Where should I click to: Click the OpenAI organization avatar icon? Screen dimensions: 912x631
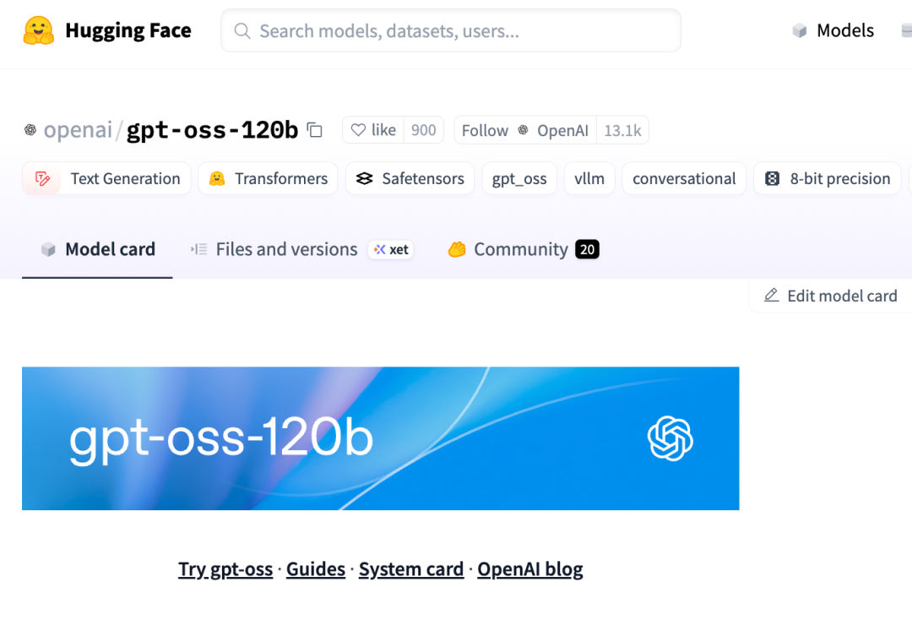pyautogui.click(x=30, y=130)
